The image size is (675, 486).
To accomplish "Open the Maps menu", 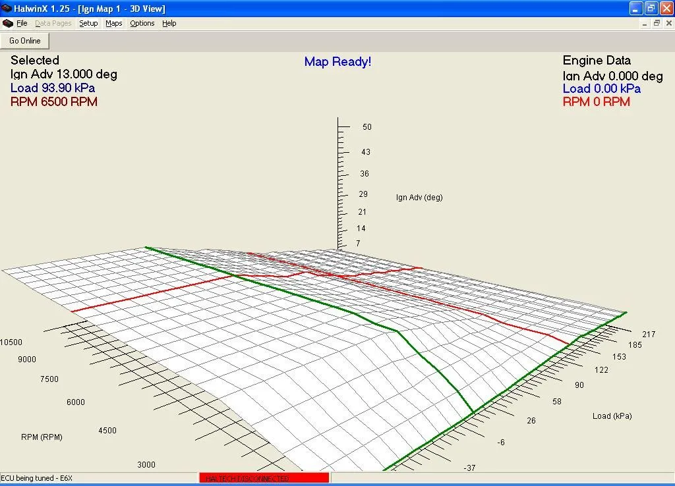I will pyautogui.click(x=113, y=23).
